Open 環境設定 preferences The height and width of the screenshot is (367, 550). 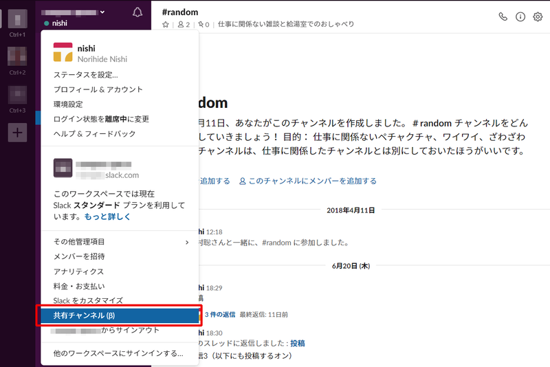[x=68, y=104]
